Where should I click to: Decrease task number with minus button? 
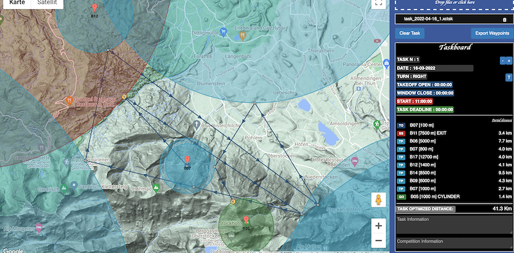[502, 60]
